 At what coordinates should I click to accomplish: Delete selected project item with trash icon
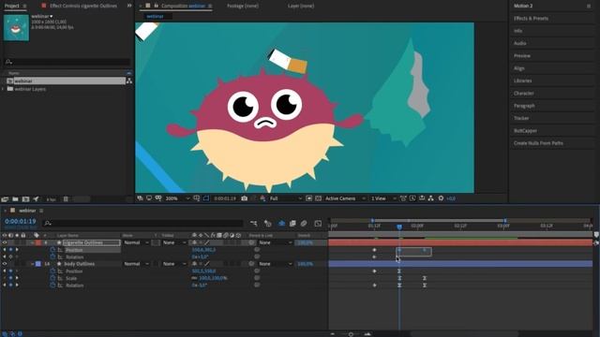point(66,199)
